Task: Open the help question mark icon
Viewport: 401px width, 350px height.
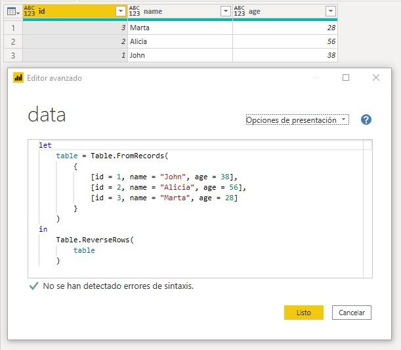Action: (366, 120)
